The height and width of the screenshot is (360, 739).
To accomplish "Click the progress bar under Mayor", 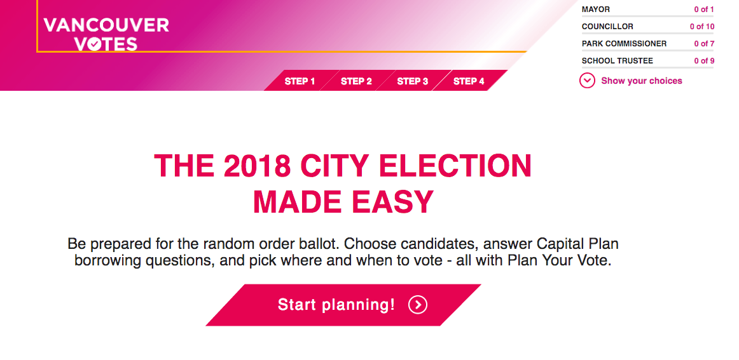I will pyautogui.click(x=647, y=17).
